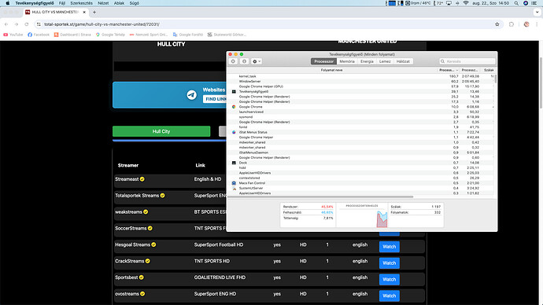Click the SystemUIServer process icon
This screenshot has height=305, width=543.
pyautogui.click(x=234, y=188)
